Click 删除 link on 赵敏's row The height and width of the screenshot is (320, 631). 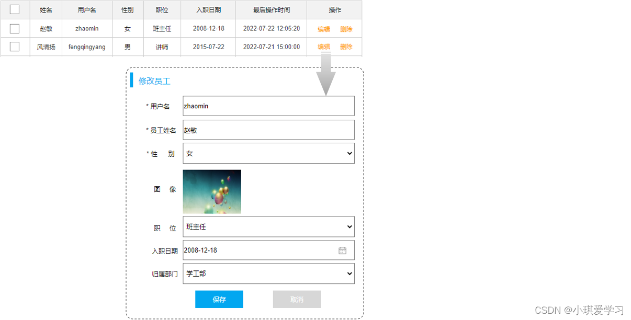click(346, 28)
